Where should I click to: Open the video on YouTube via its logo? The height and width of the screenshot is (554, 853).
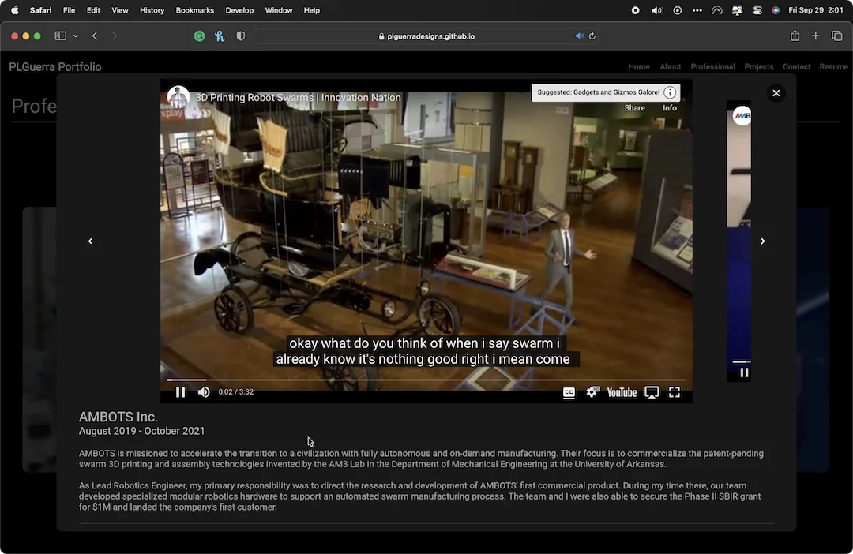tap(622, 392)
